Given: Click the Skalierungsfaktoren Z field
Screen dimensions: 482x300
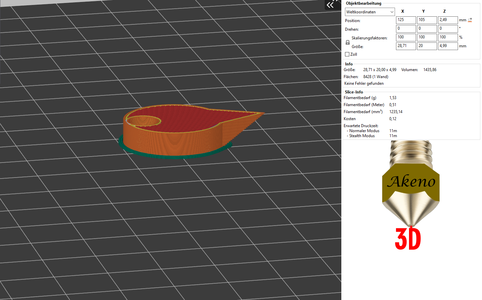Looking at the screenshot, I should (x=448, y=37).
